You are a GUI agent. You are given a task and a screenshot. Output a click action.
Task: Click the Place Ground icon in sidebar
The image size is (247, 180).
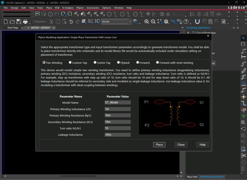[x=244, y=116]
